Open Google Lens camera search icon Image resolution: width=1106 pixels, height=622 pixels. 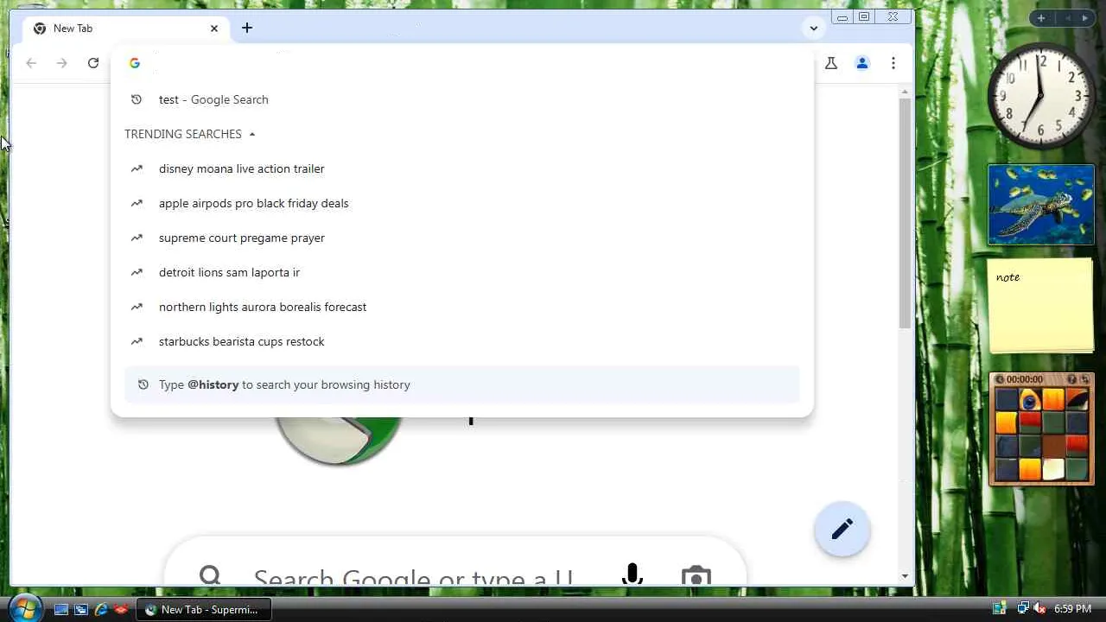coord(696,575)
